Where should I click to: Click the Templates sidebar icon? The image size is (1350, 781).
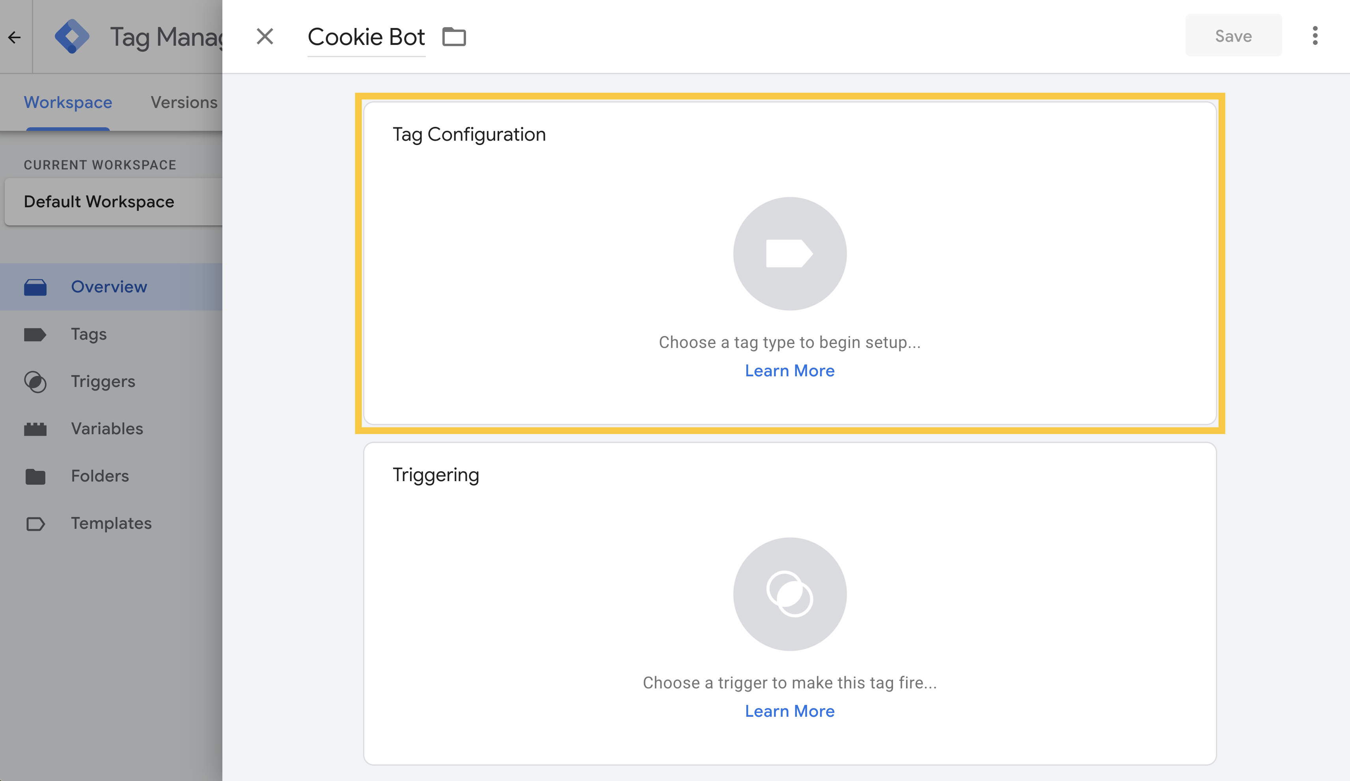point(35,524)
